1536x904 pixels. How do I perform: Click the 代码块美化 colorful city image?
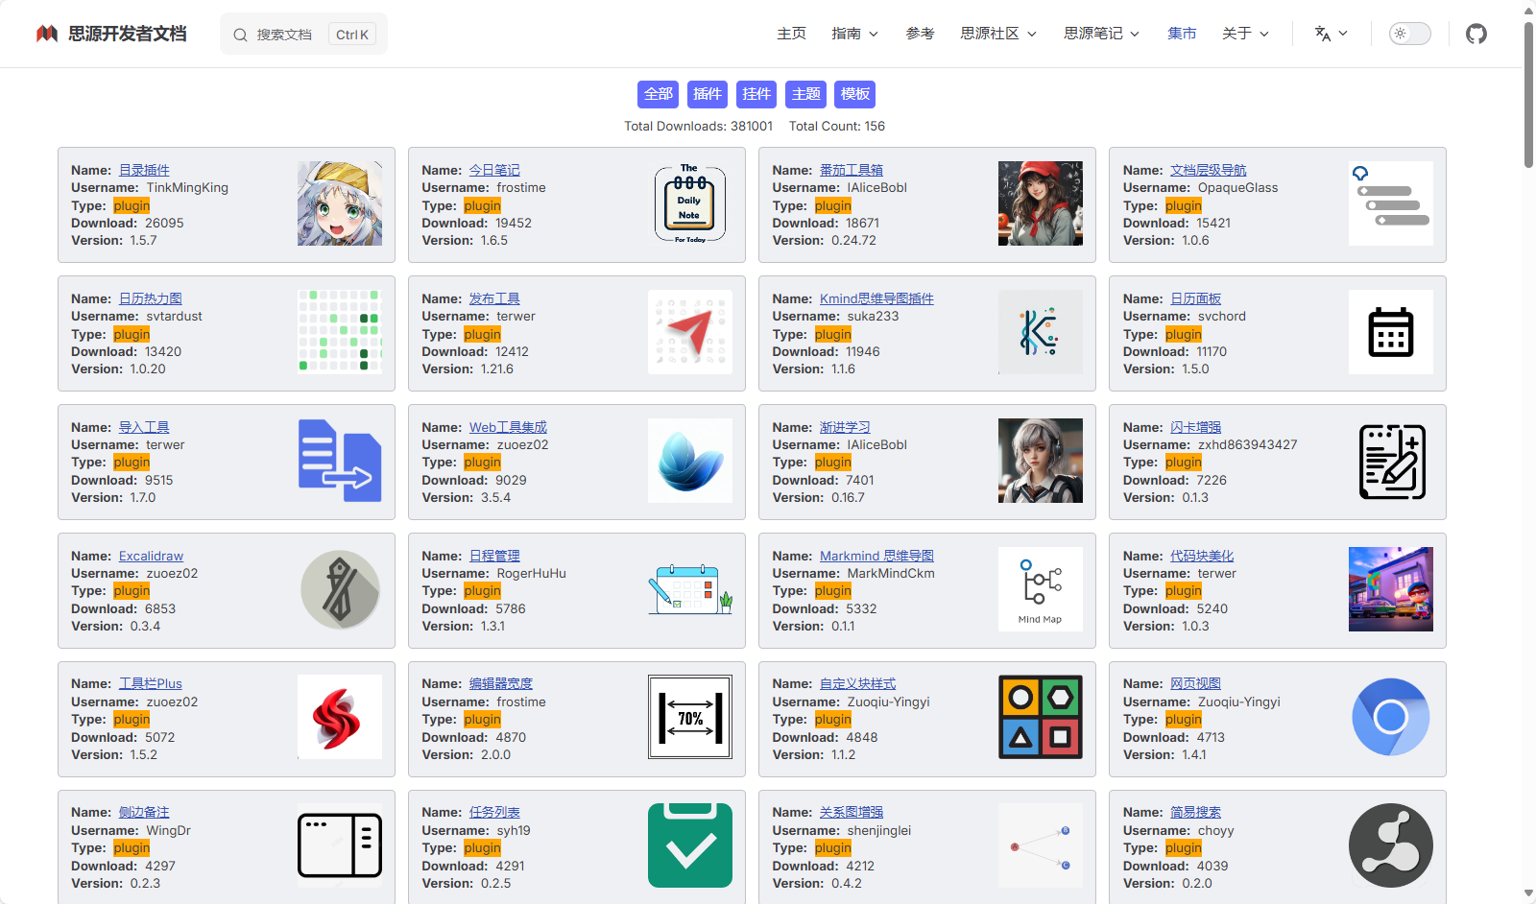tap(1391, 589)
